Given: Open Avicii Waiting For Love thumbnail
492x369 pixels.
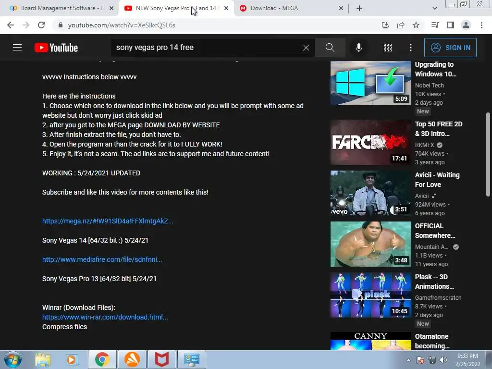Looking at the screenshot, I should pyautogui.click(x=370, y=193).
